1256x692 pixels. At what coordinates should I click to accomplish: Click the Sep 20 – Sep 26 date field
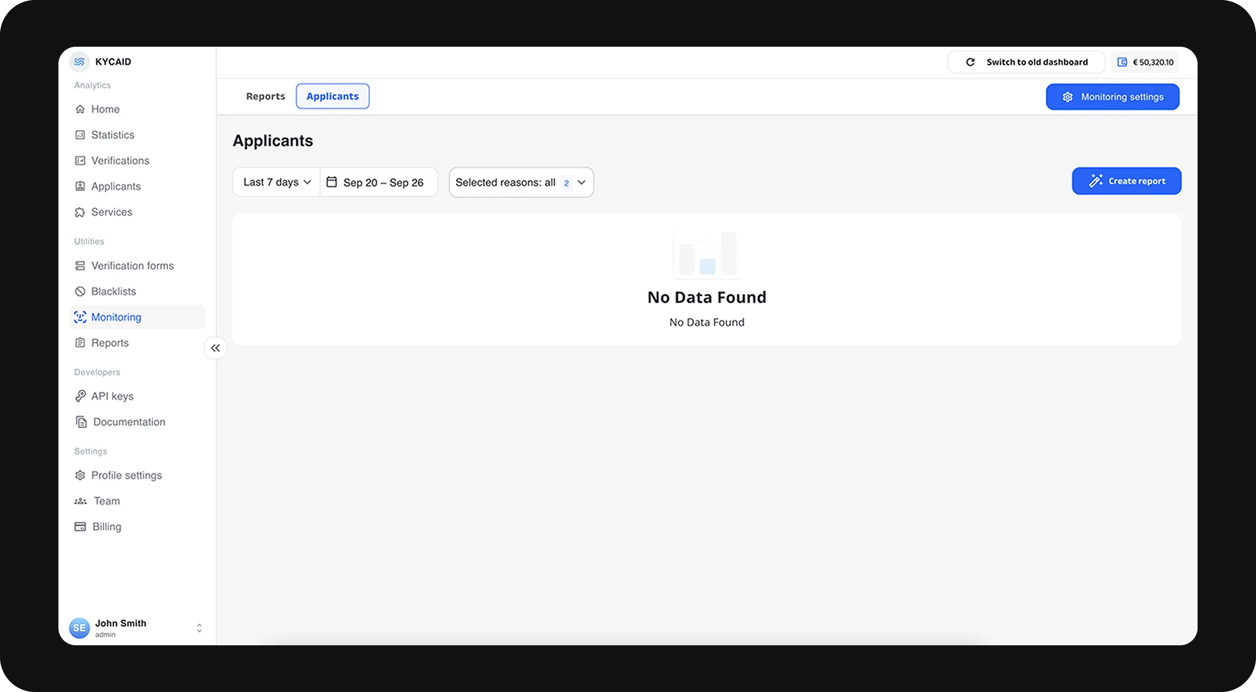click(x=383, y=183)
